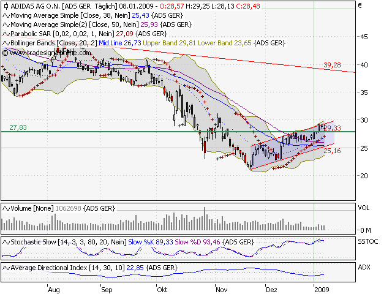Click the wave icon beside Moving Average Simple(2)
Image resolution: width=392 pixels, height=294 pixels.
click(x=6, y=24)
